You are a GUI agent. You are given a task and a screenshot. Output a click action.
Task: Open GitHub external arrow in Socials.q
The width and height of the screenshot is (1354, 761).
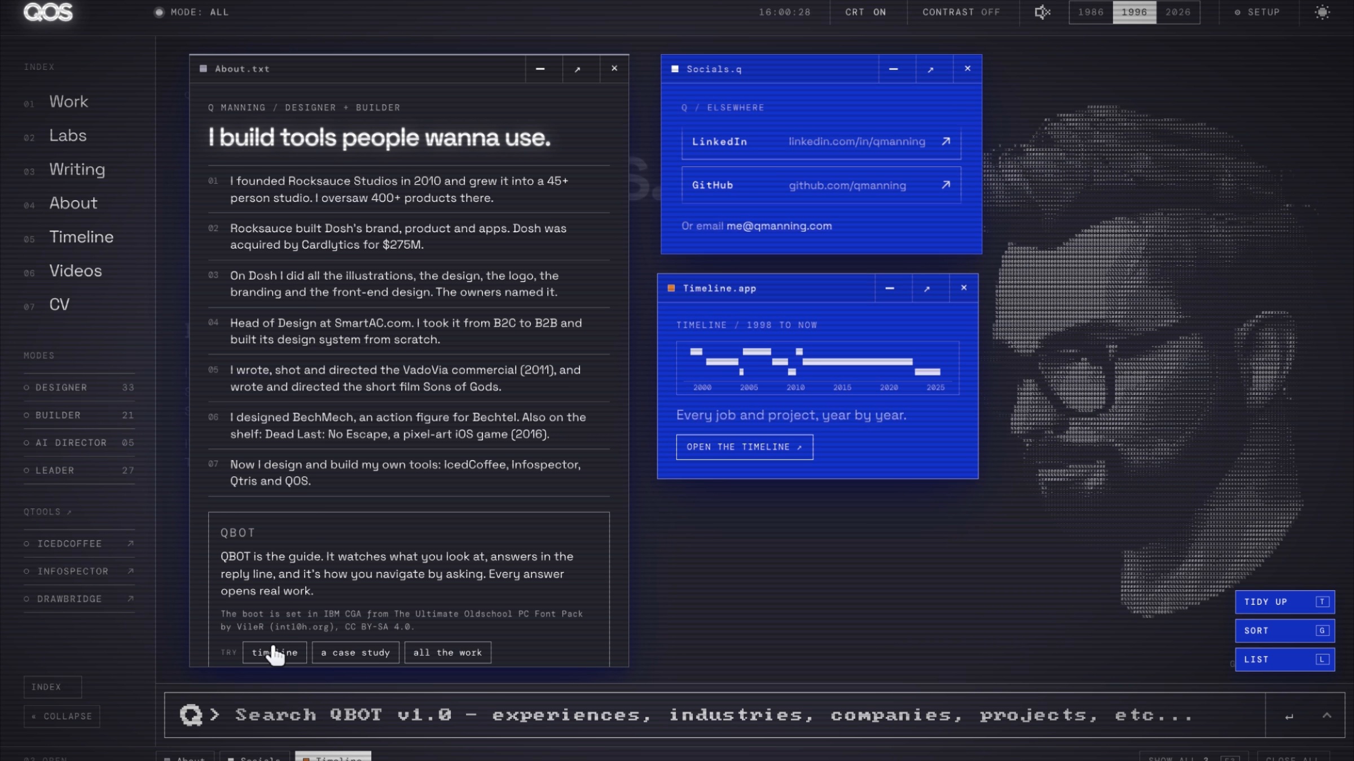(x=946, y=185)
